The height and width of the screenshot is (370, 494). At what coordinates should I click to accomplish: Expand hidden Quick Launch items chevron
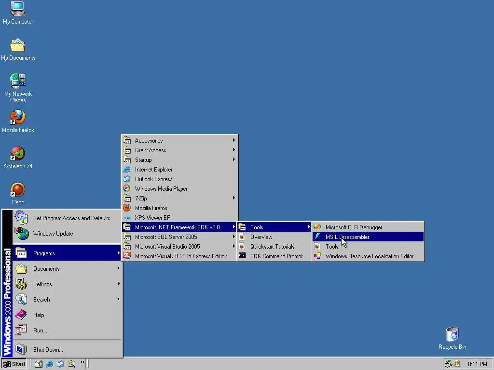pyautogui.click(x=82, y=362)
